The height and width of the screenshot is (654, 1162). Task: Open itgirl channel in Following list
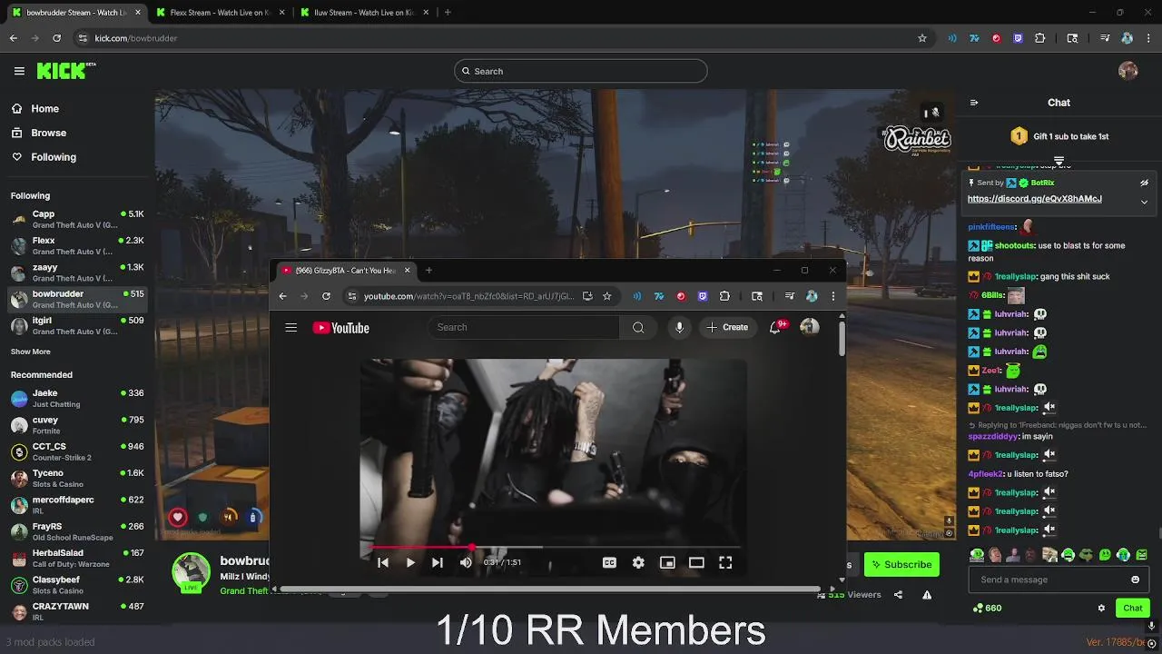click(x=77, y=325)
